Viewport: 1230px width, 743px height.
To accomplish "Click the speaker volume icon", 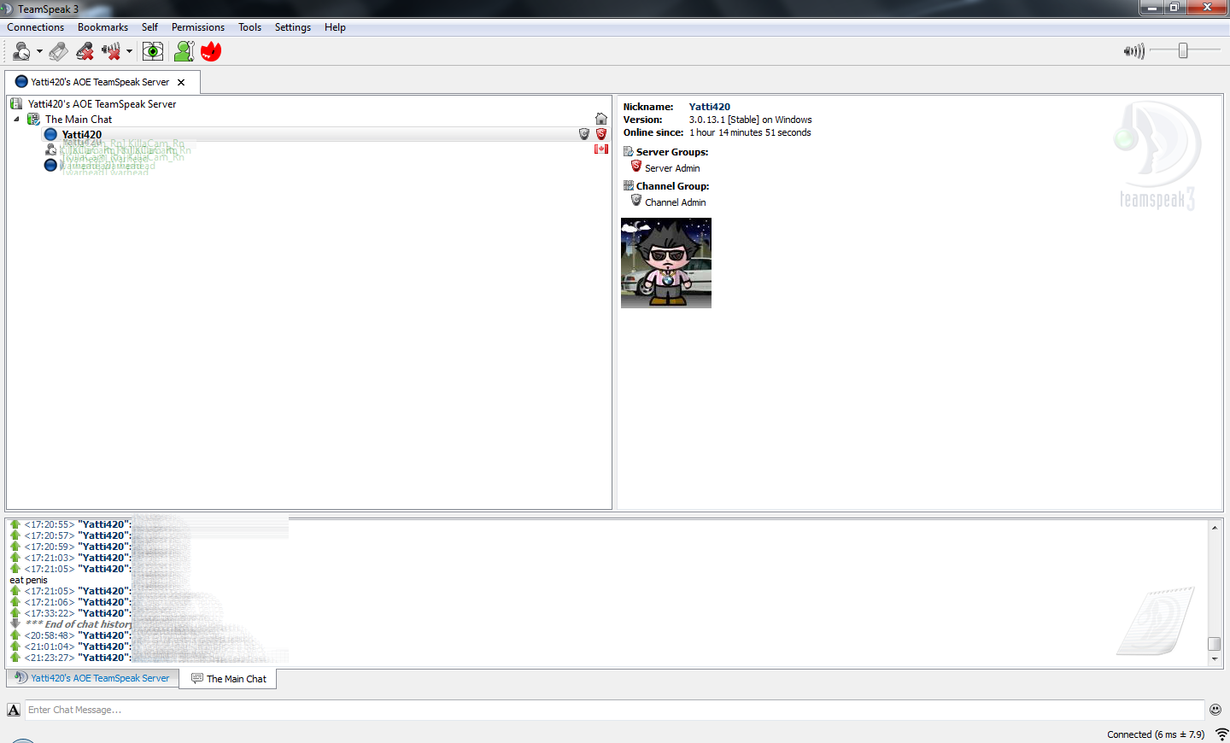I will [x=1134, y=52].
